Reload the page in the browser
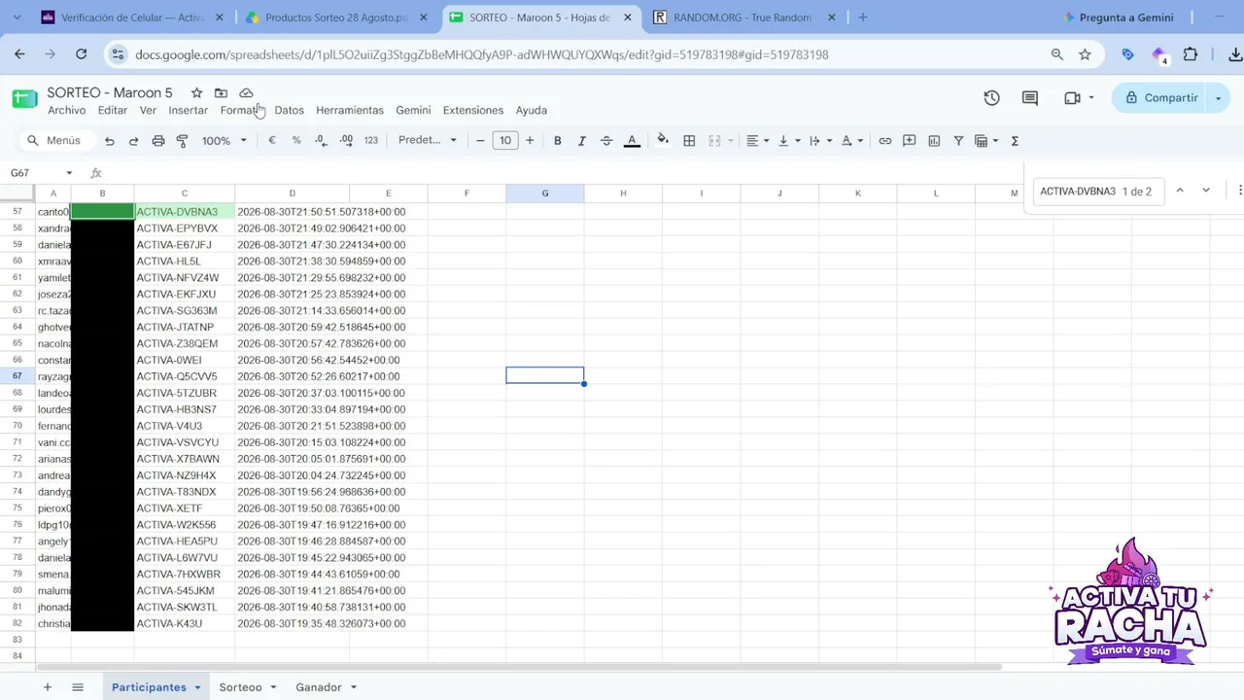 pos(82,54)
